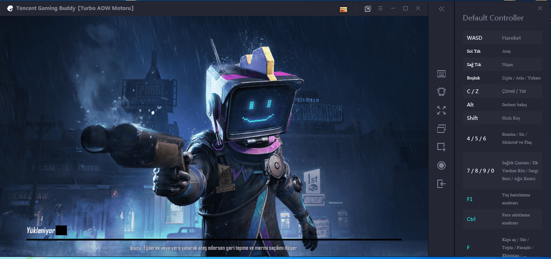Click the pop-out window icon in title bar
This screenshot has height=259, width=551.
point(367,9)
